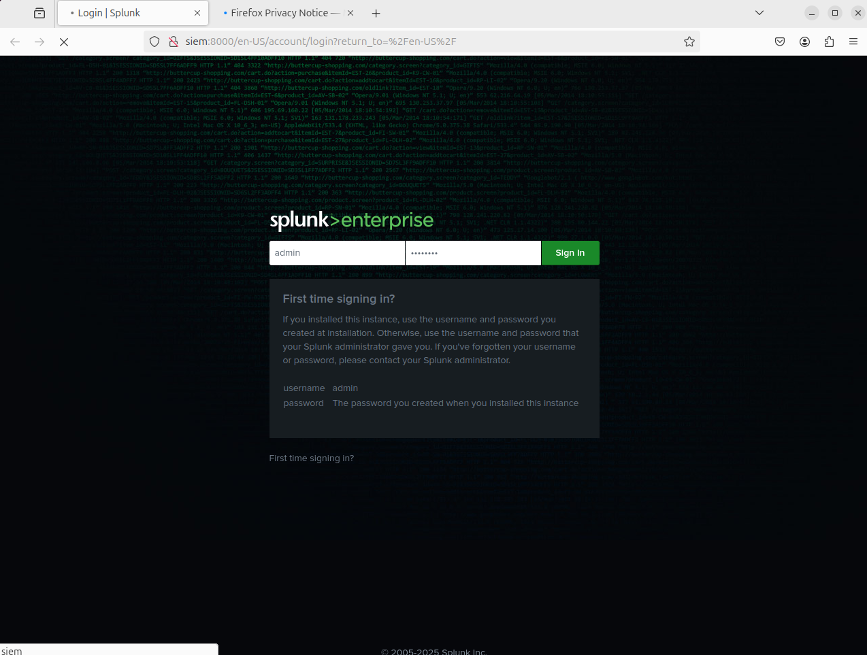Click the First time signing in? heading
This screenshot has height=655, width=867.
(339, 299)
